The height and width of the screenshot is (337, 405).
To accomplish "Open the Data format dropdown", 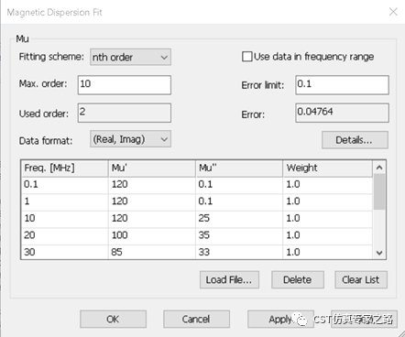I will point(130,139).
